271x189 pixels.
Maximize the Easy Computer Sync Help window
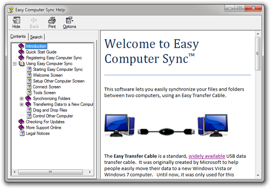[x=240, y=8]
